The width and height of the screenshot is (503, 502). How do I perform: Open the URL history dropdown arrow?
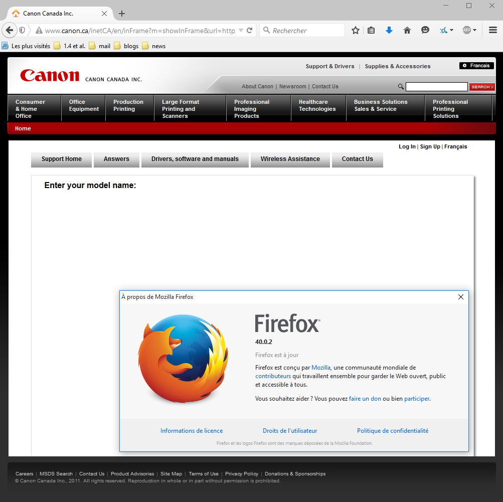pos(241,31)
